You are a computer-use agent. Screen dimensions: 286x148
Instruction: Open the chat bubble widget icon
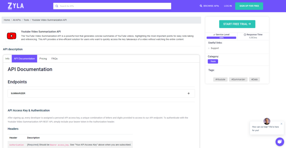click(279, 142)
